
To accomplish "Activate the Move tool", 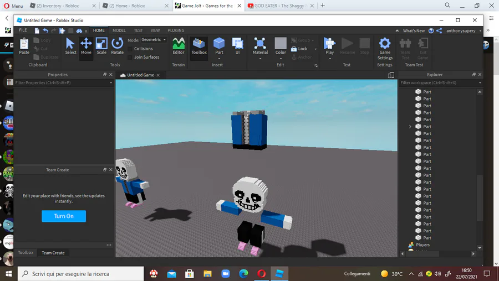I will click(x=86, y=46).
